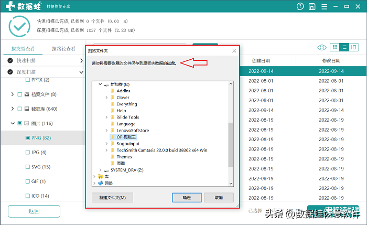Screen dimensions: 367x225
Task: Select the highlighted 2022-09-14 file row
Action: pyautogui.click(x=303, y=71)
